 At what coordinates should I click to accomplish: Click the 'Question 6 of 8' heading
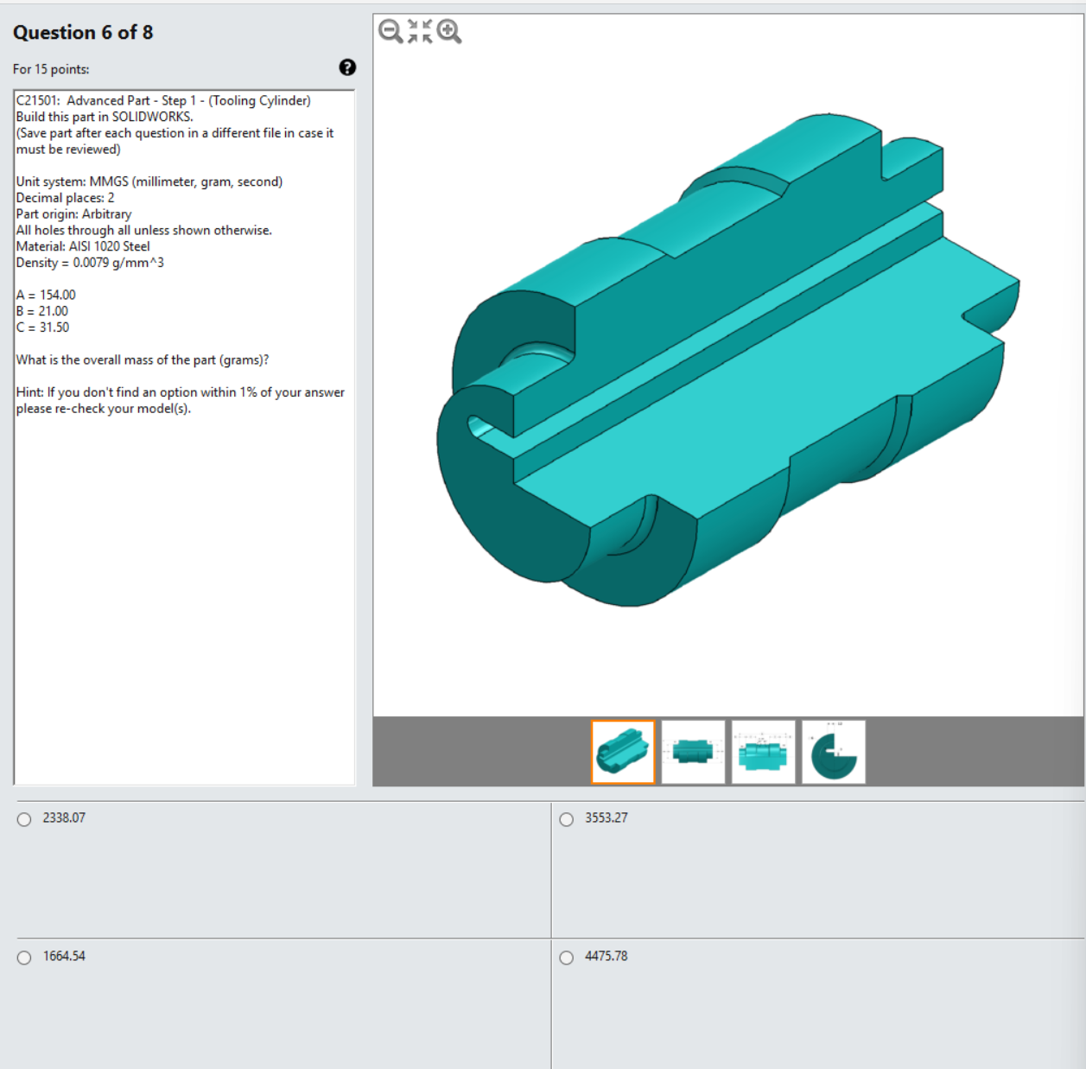click(x=83, y=33)
